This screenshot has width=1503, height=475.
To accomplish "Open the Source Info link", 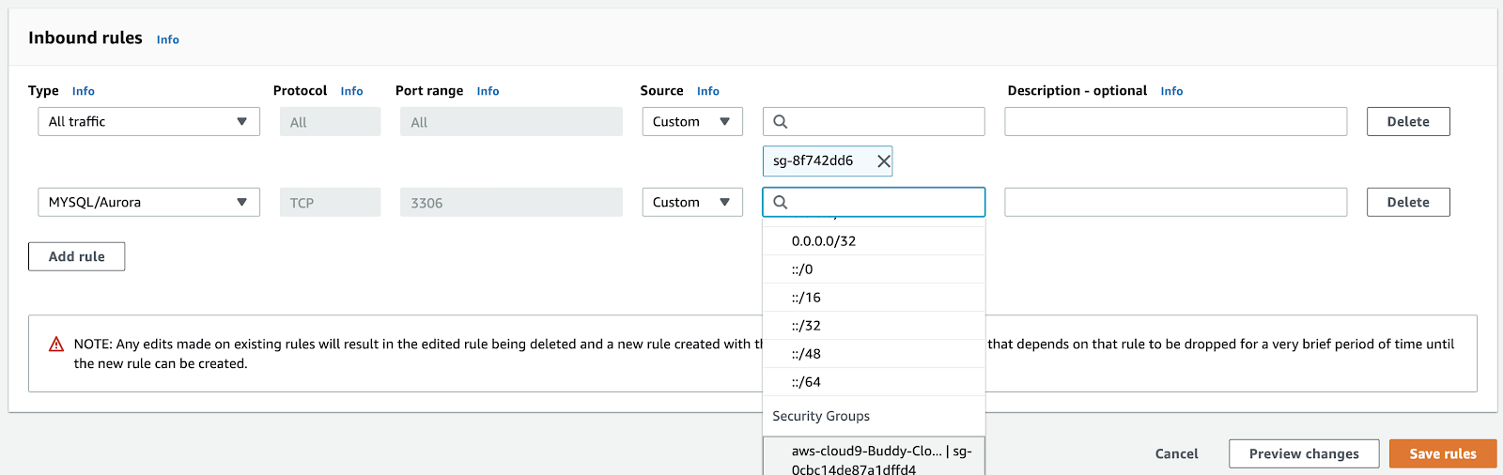I will coord(708,91).
